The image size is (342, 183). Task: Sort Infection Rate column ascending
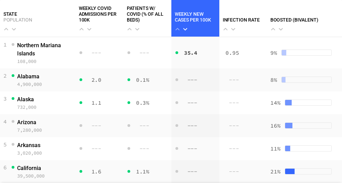point(225,29)
